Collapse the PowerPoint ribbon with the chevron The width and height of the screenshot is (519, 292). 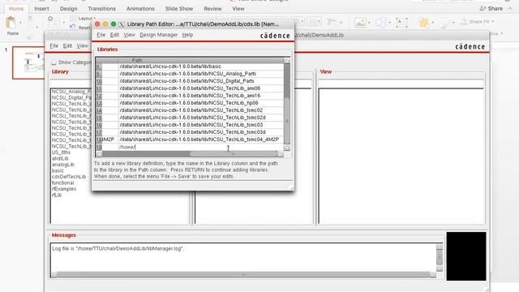(x=510, y=9)
